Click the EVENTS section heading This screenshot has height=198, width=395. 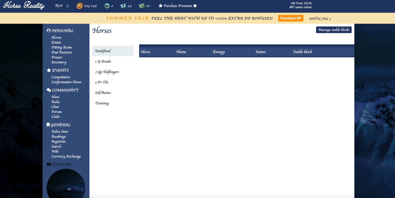coord(60,70)
